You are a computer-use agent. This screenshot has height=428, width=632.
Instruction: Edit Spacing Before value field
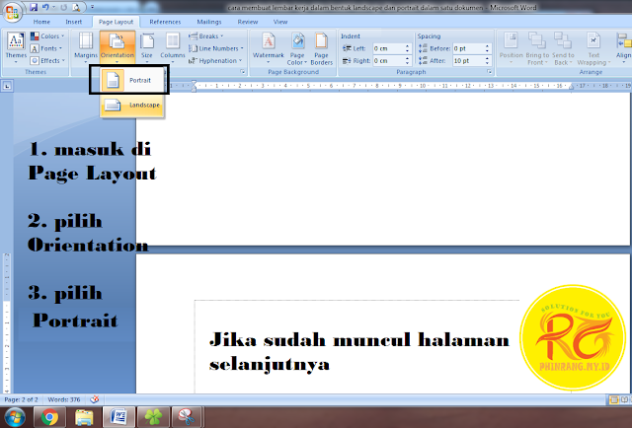pos(469,48)
